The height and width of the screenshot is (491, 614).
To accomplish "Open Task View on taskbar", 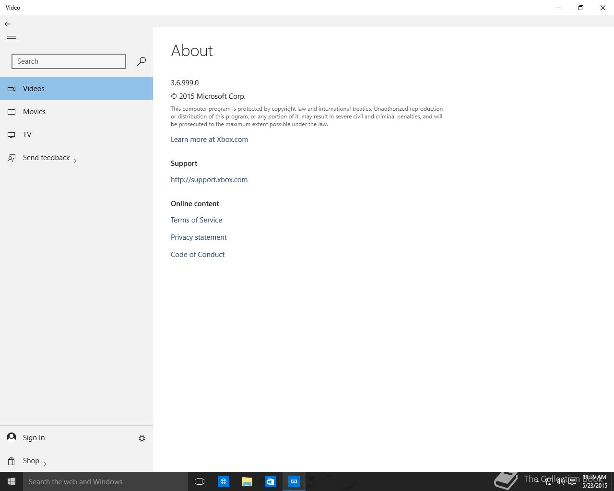I will point(200,481).
